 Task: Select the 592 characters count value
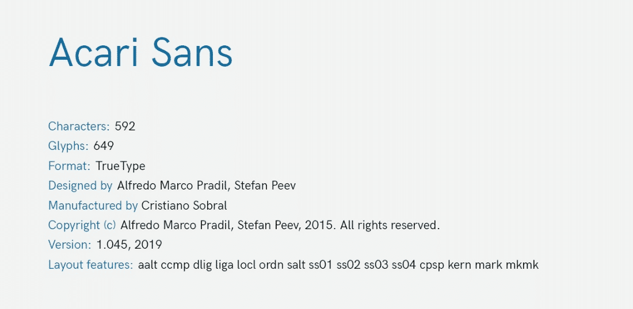click(x=125, y=126)
